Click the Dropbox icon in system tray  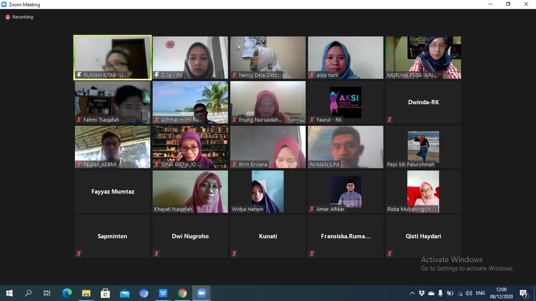point(422,293)
